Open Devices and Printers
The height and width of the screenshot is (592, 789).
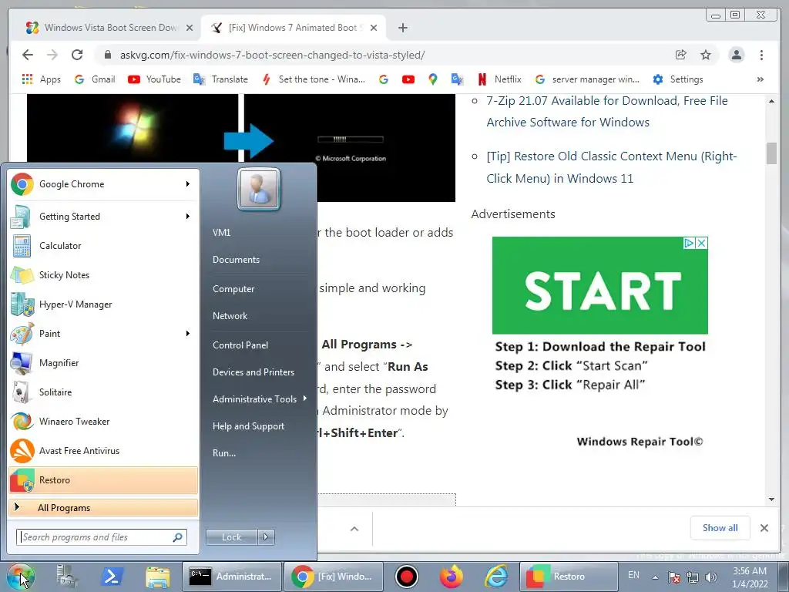pos(253,372)
